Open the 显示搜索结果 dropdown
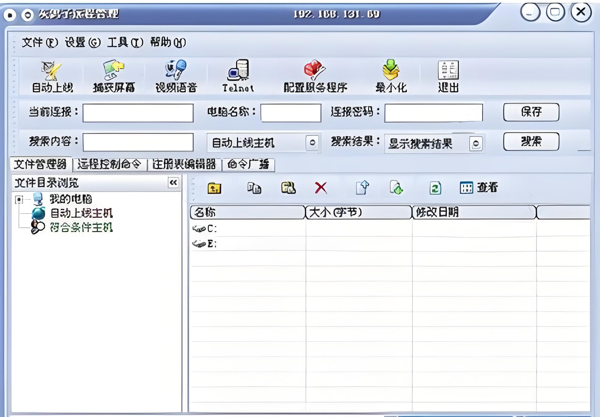This screenshot has height=417, width=600. 476,144
